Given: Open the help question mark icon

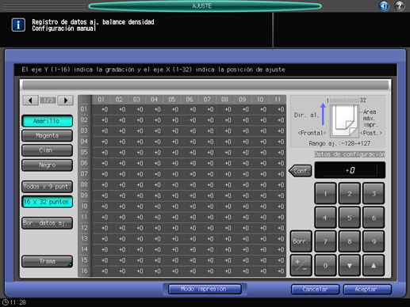Looking at the screenshot, I should pos(400,6).
